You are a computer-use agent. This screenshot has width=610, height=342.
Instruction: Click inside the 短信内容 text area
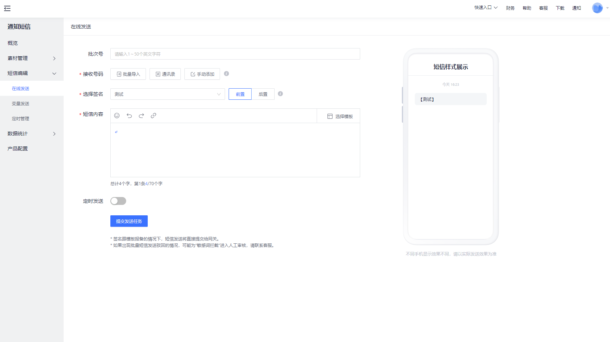click(235, 150)
